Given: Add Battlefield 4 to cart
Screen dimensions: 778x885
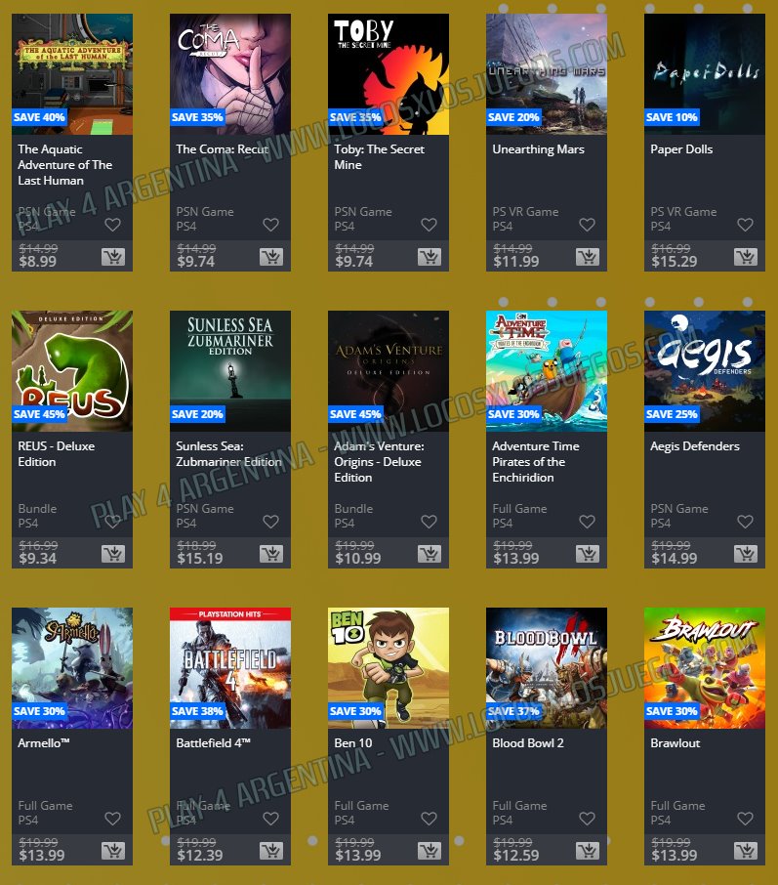Looking at the screenshot, I should [x=271, y=851].
